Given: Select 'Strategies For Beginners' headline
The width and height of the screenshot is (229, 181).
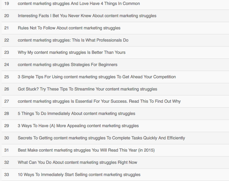Looking at the screenshot, I should pyautogui.click(x=67, y=65).
